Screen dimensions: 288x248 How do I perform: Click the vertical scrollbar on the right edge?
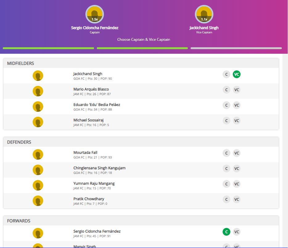(x=285, y=151)
